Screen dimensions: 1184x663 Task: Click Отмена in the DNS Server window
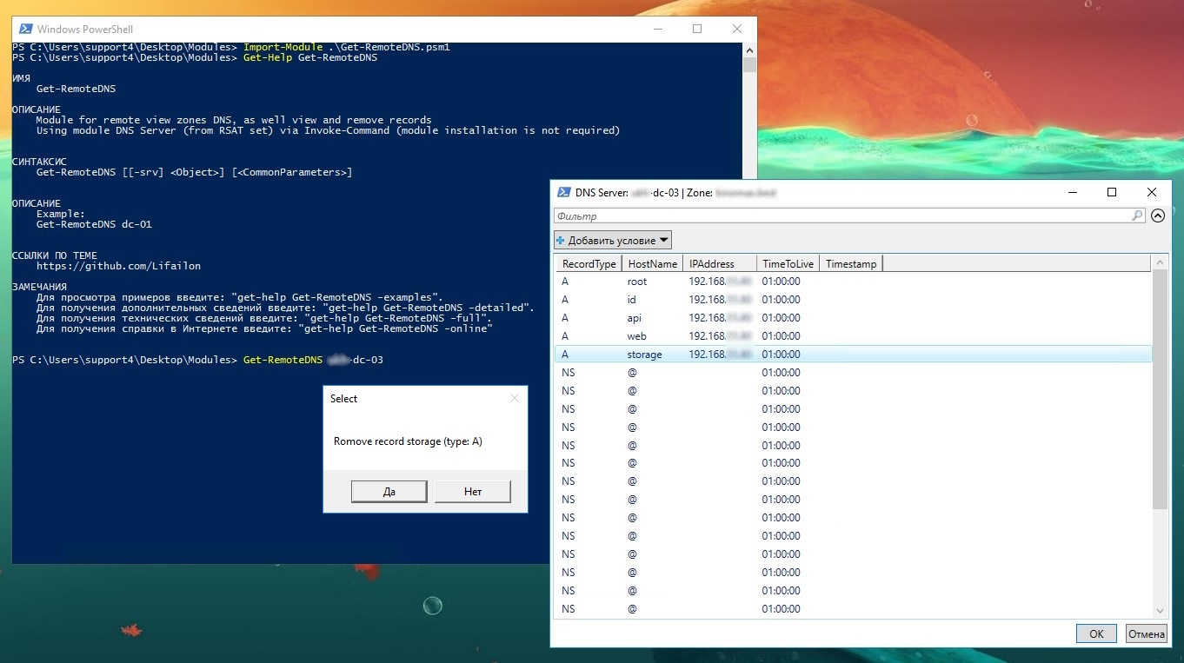(1146, 633)
